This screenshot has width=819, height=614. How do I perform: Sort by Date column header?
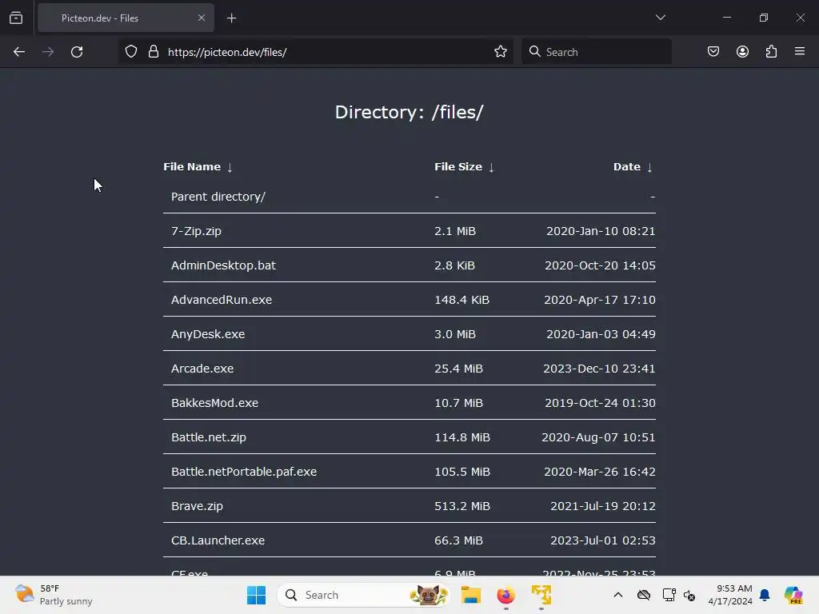[x=627, y=167]
